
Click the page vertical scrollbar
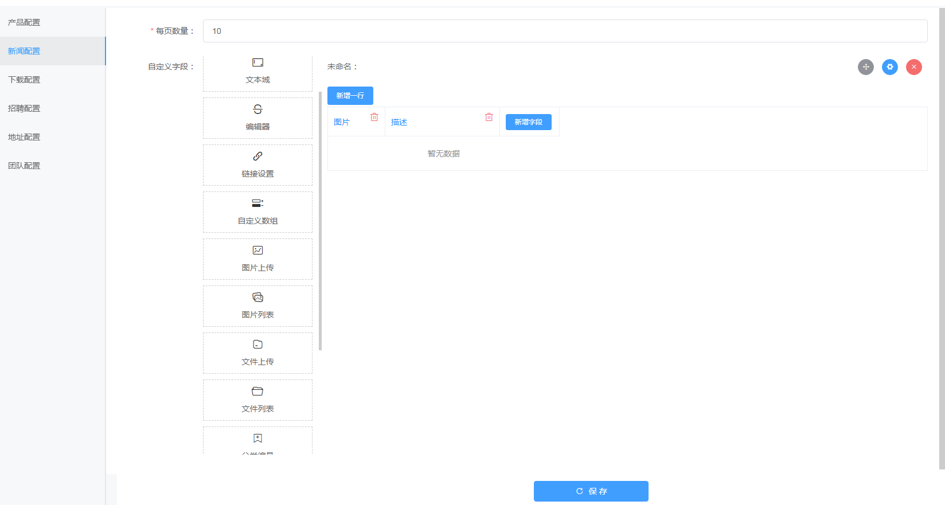(x=942, y=238)
